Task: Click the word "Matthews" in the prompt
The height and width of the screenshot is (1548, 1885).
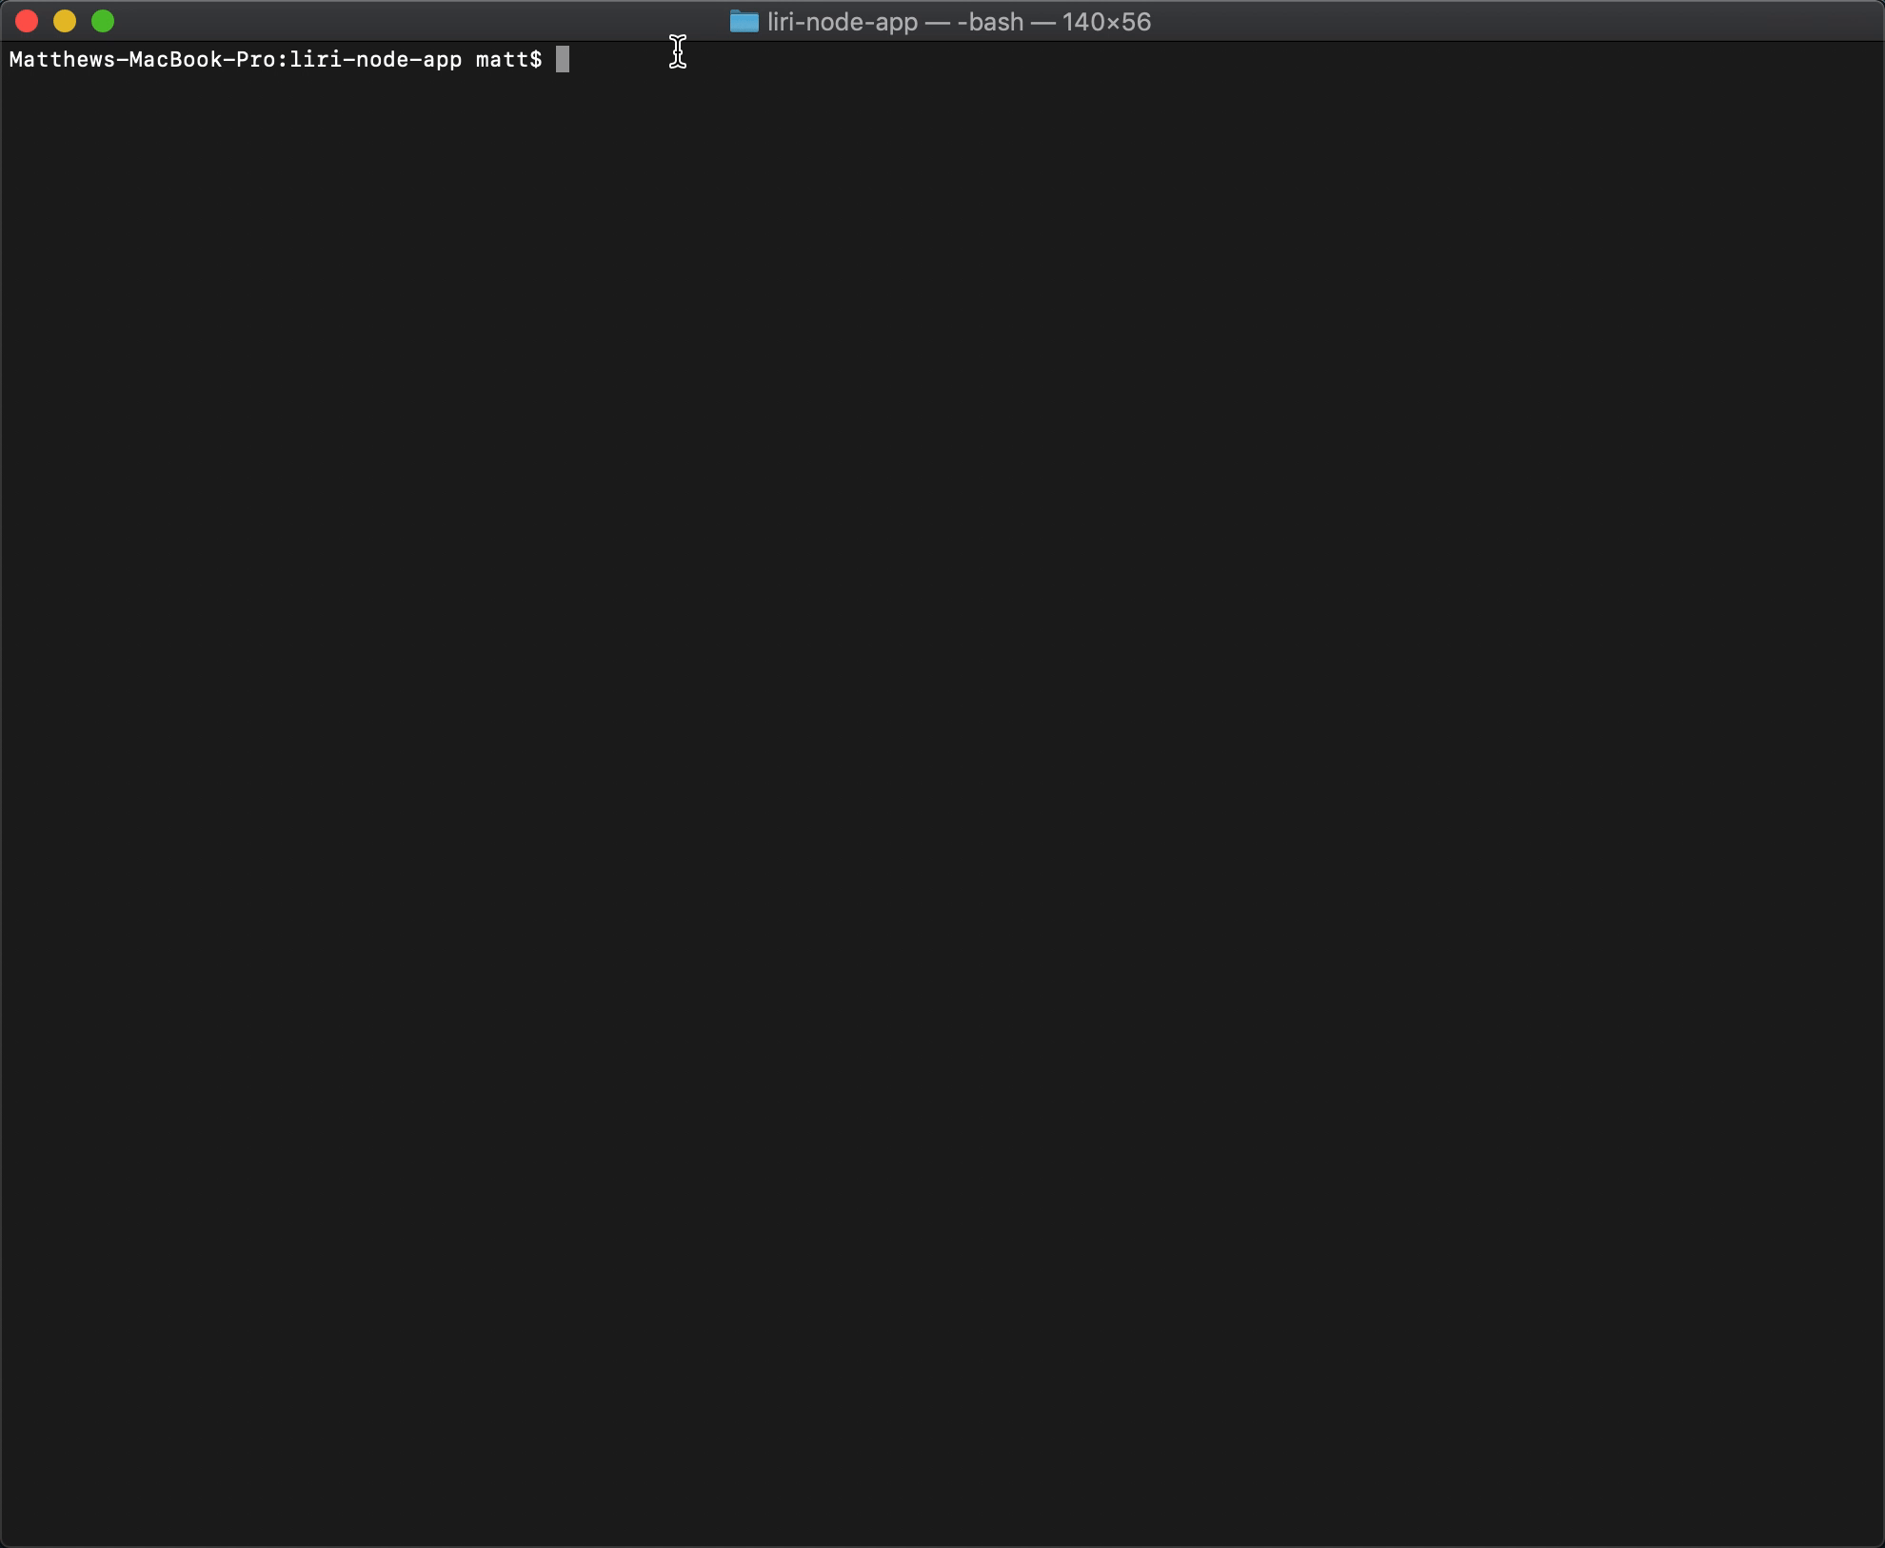Action: coord(62,60)
